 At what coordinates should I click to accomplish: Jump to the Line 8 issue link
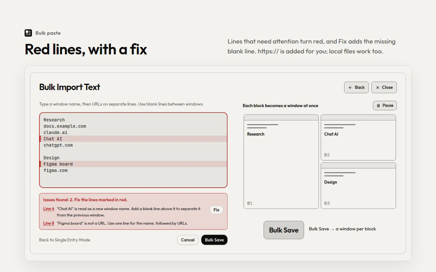pos(49,223)
